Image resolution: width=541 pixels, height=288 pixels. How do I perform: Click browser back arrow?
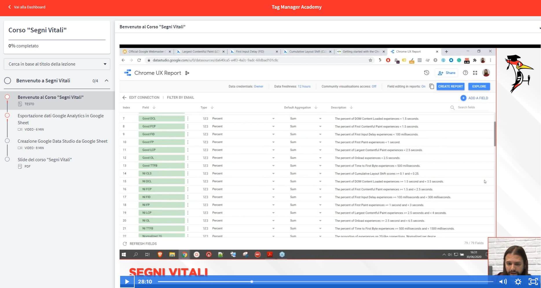pos(123,60)
